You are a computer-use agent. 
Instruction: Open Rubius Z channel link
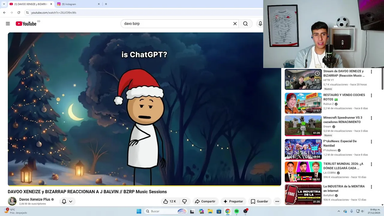[328, 104]
